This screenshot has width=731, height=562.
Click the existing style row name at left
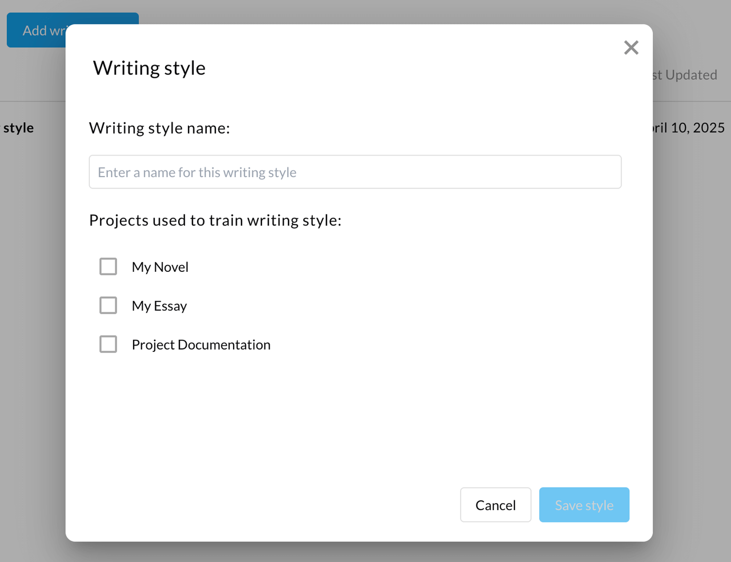coord(18,128)
